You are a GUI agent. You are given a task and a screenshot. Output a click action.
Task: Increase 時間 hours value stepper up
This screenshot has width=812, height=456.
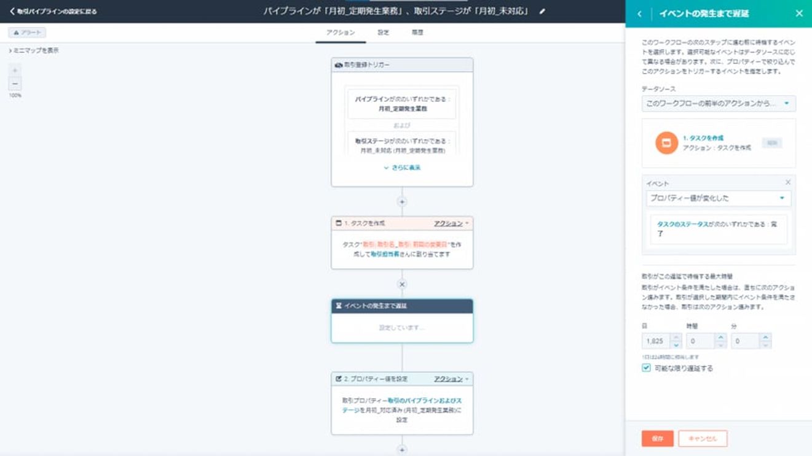point(721,337)
